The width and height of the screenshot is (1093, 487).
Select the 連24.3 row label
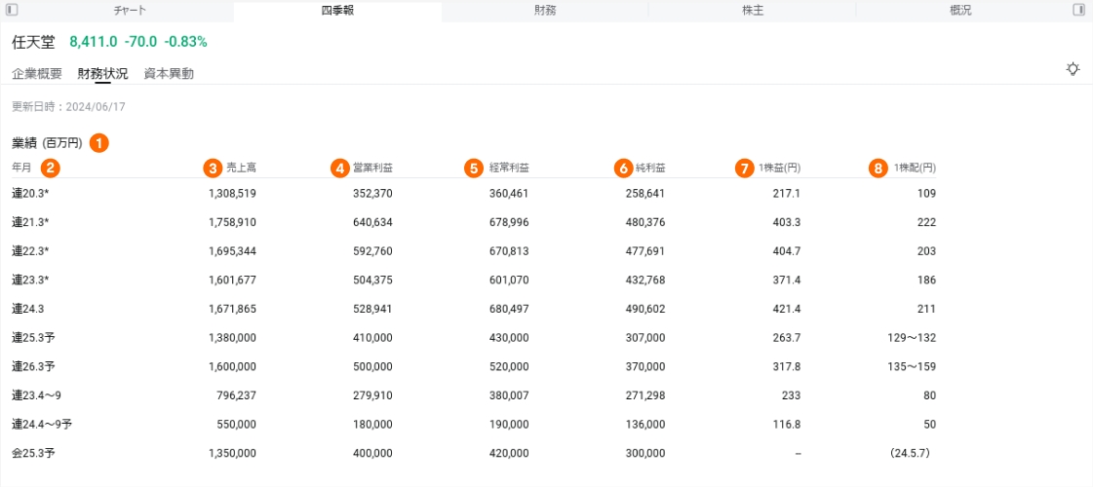point(28,309)
